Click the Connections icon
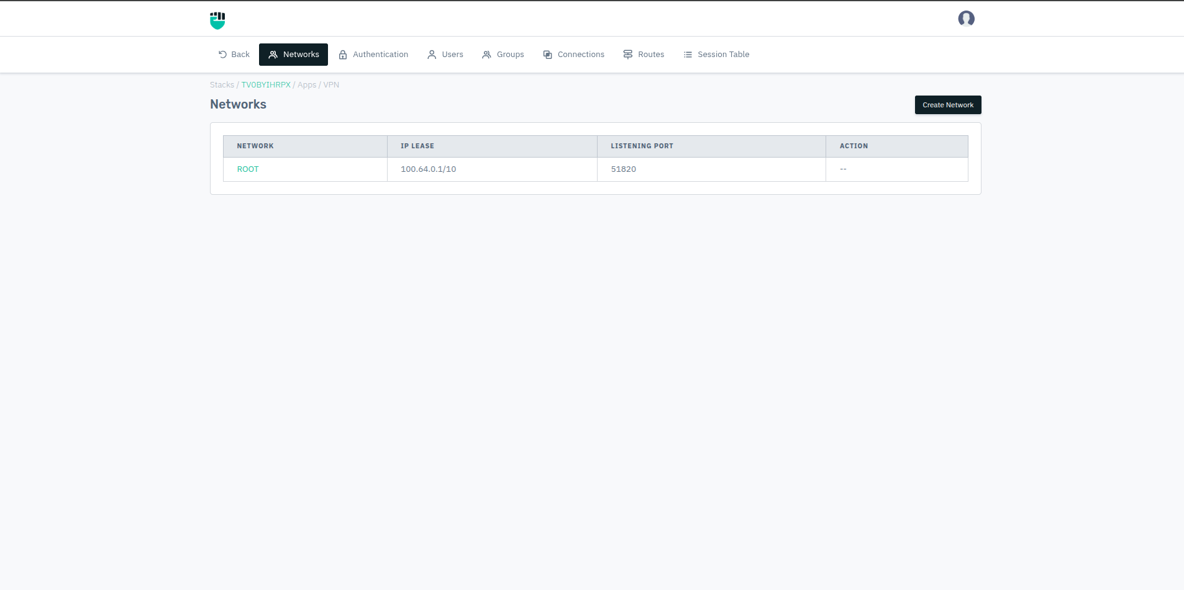The image size is (1184, 590). pos(547,55)
